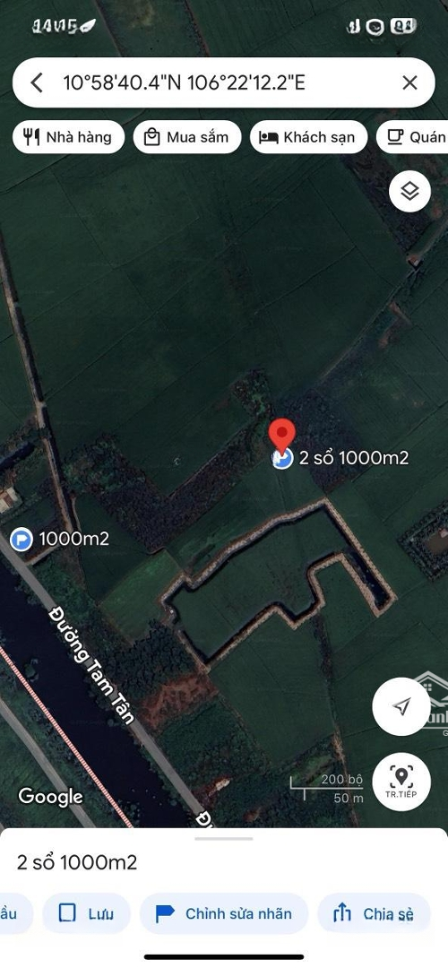Image resolution: width=448 pixels, height=968 pixels.
Task: Tap the back arrow in search bar
Action: [37, 82]
